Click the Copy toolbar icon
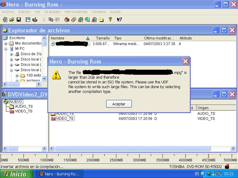238x178 pixels. click(x=51, y=20)
